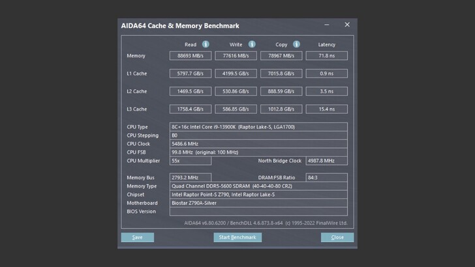Click the Memory Latency result box
The height and width of the screenshot is (267, 475).
(x=326, y=56)
